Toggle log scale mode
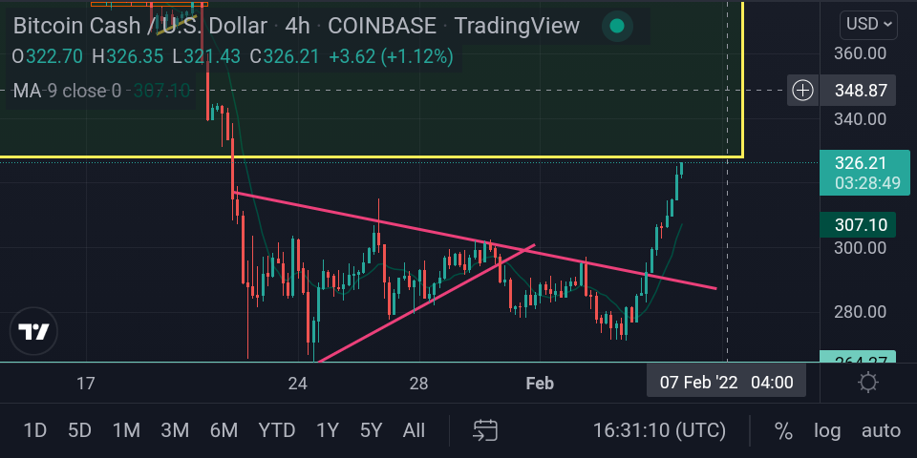917x458 pixels. pyautogui.click(x=827, y=431)
